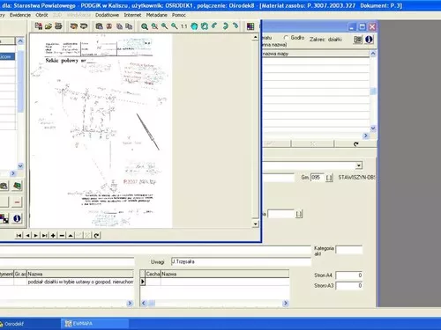Open file with the folder icon
Screen dimensions: 441x330
[49, 26]
